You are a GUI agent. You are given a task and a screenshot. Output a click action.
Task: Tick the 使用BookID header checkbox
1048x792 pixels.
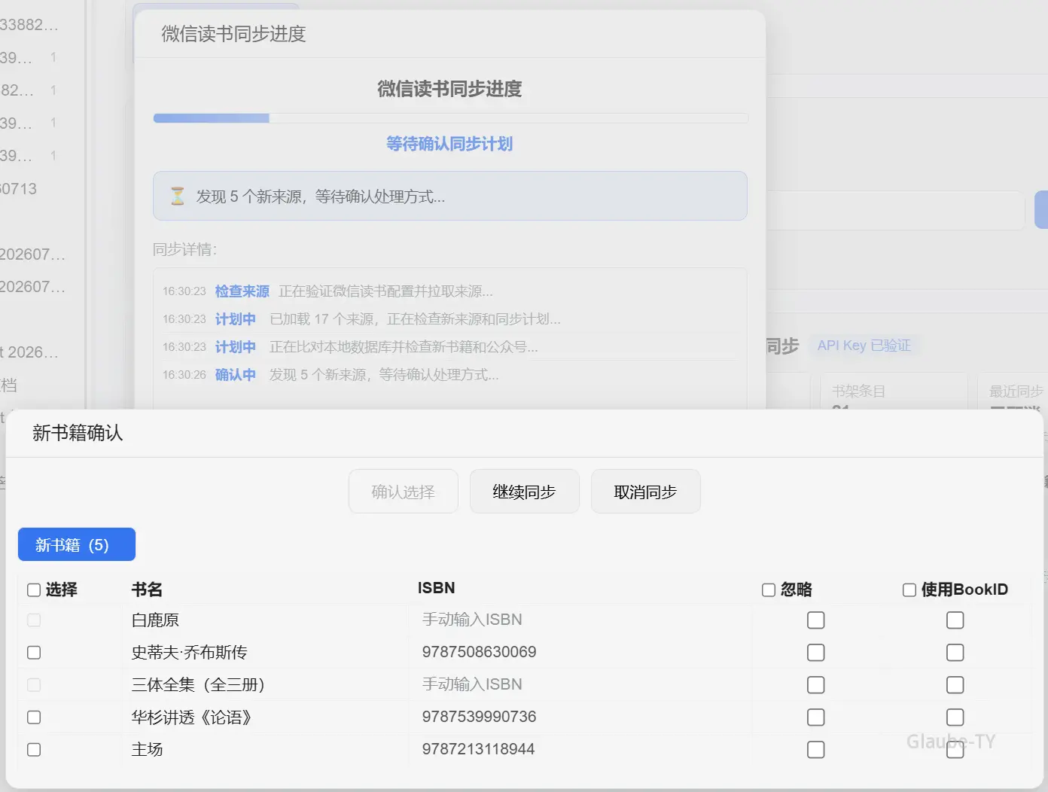click(x=909, y=590)
